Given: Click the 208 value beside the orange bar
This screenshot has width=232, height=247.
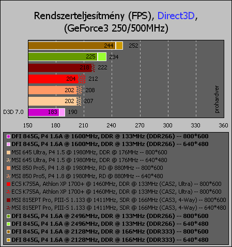Looking at the screenshot, I should pos(90,90).
